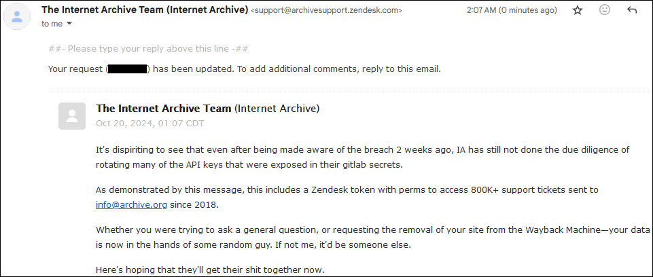Click the sender name in the email header
Screen dimensions: 653x277
[145, 9]
